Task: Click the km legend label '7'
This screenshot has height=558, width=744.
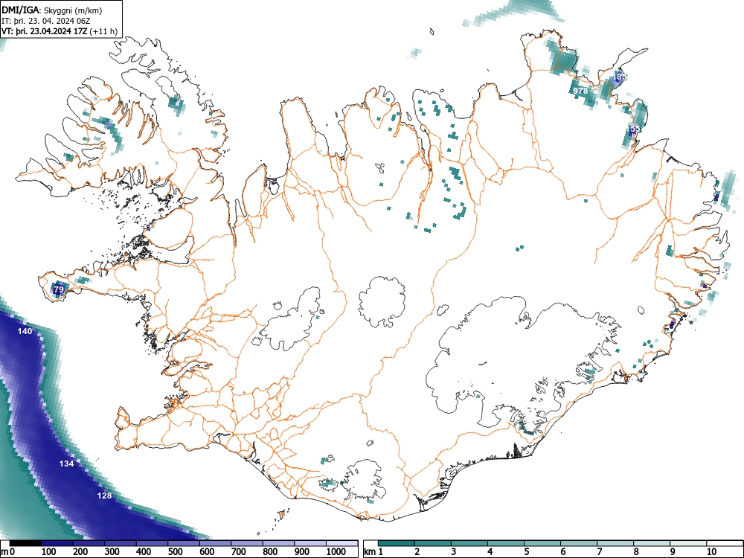Action: 599,552
